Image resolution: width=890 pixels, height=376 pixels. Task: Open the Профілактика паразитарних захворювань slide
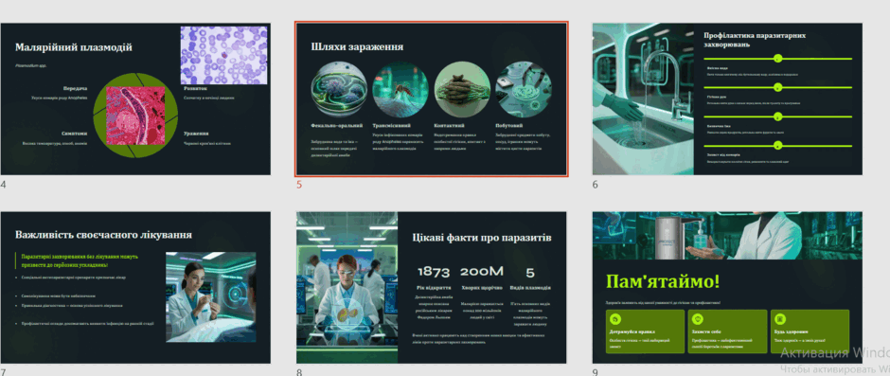pyautogui.click(x=727, y=98)
